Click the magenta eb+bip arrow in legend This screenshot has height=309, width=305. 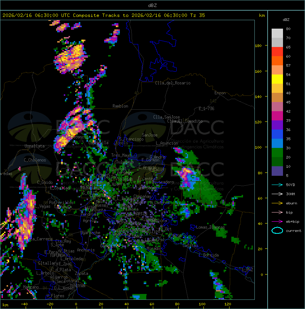(277, 222)
